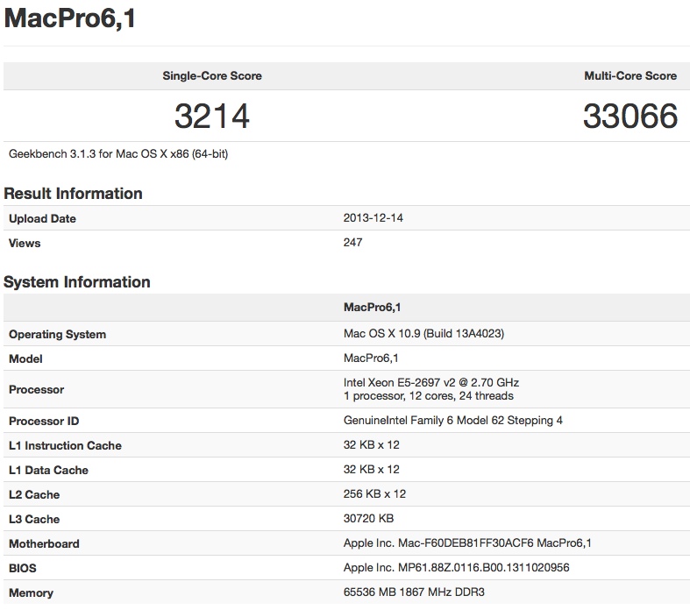Select the Single-Core Score header
Viewport: 690px width, 610px height.
click(212, 75)
